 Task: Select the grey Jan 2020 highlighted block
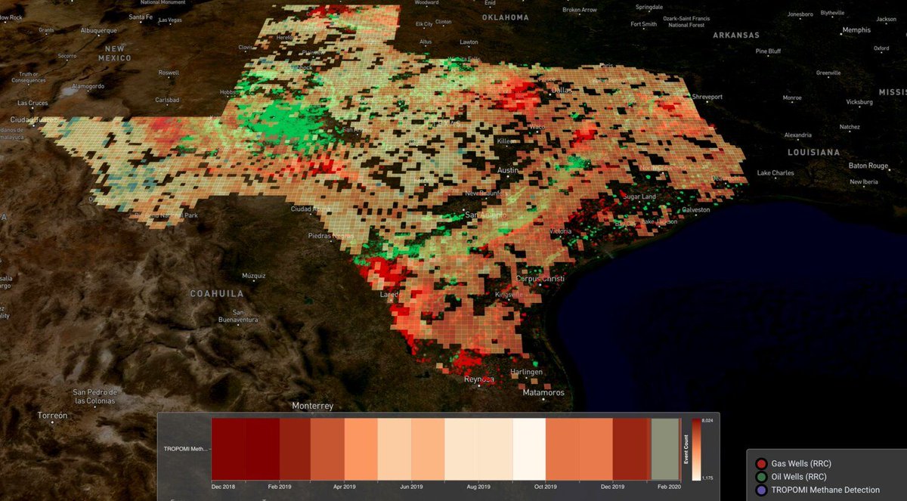pos(665,450)
